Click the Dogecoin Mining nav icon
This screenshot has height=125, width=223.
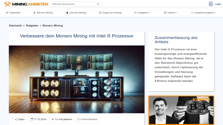100,12
